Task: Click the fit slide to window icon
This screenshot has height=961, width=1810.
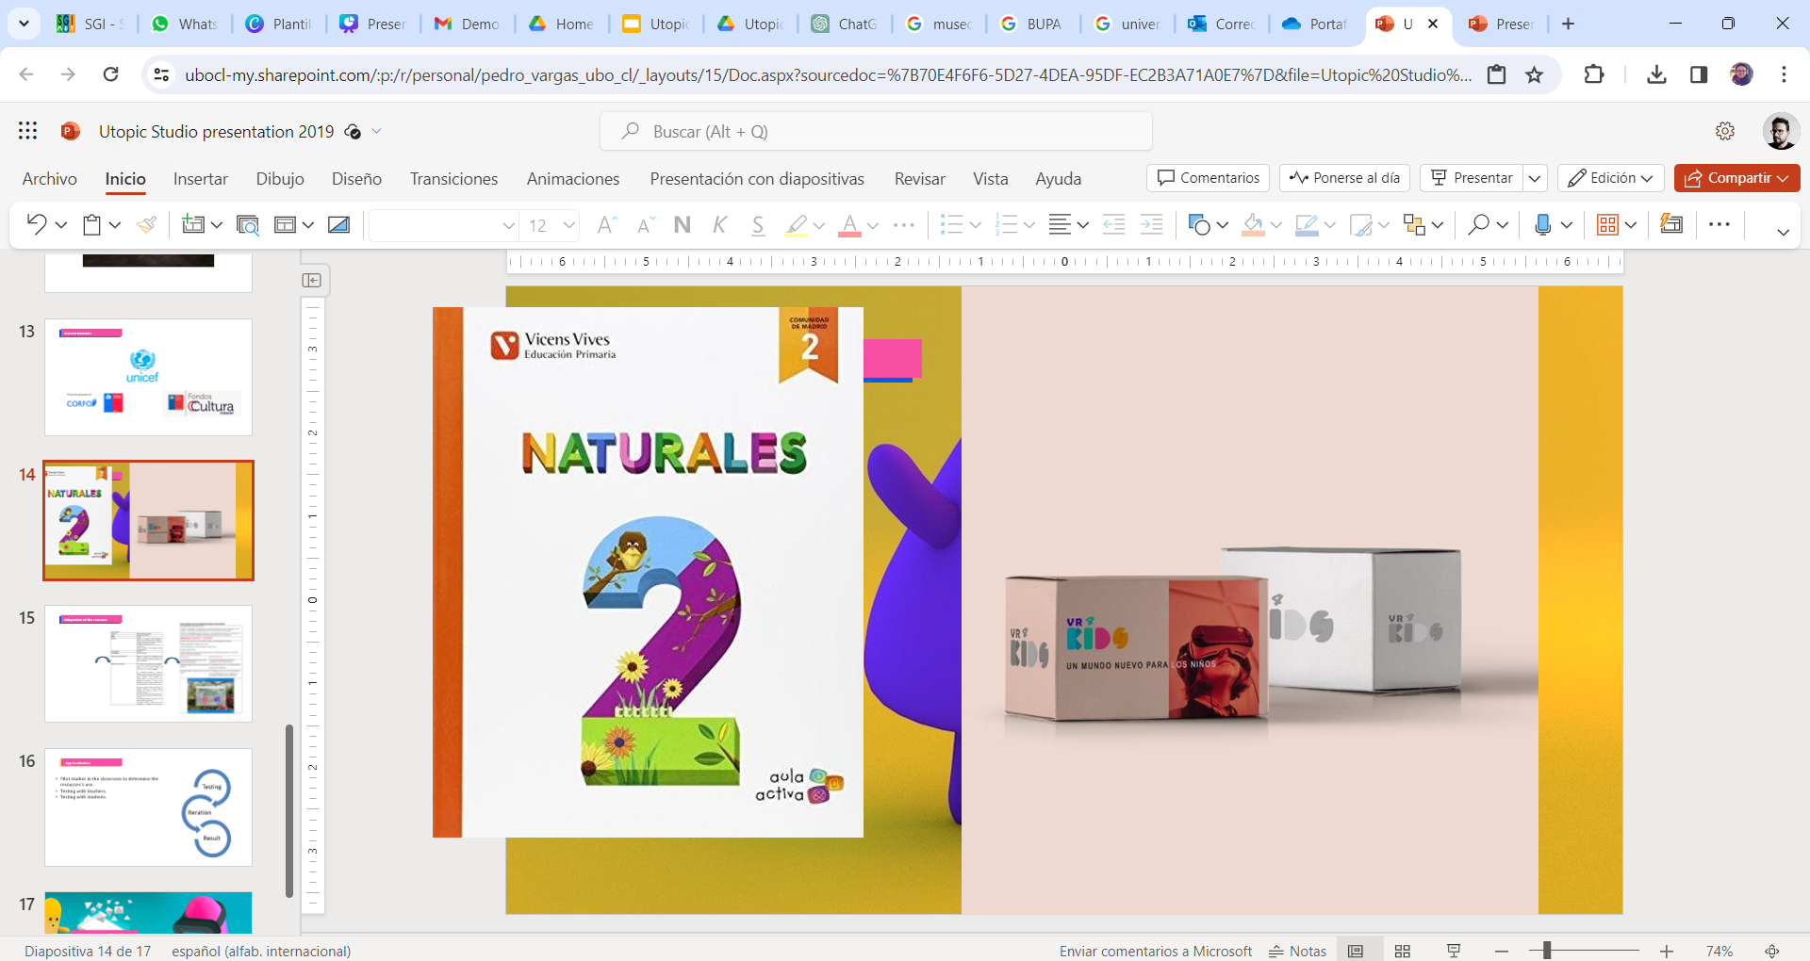Action: point(1772,951)
